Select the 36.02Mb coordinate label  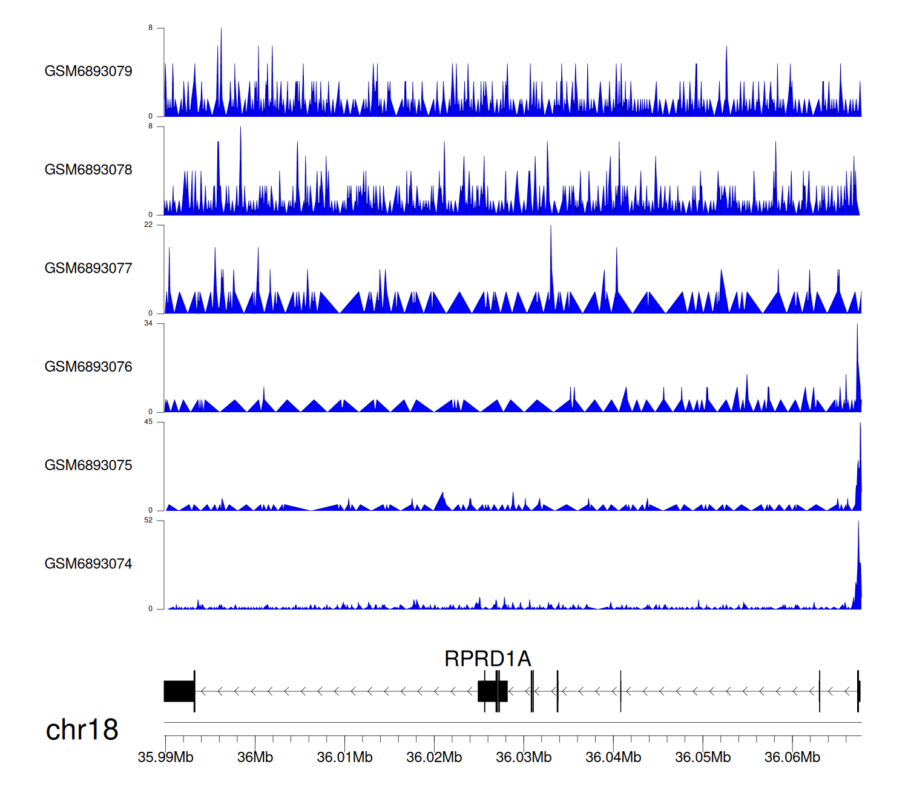tap(434, 757)
